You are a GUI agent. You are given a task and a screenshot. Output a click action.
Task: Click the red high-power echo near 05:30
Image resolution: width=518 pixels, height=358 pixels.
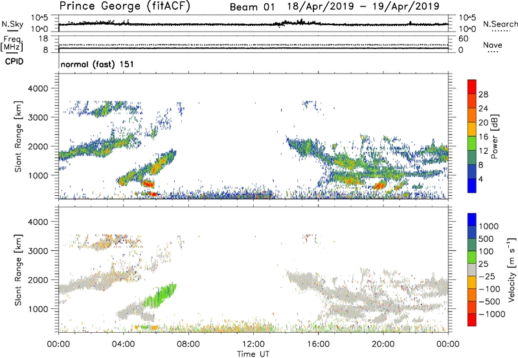tap(148, 184)
